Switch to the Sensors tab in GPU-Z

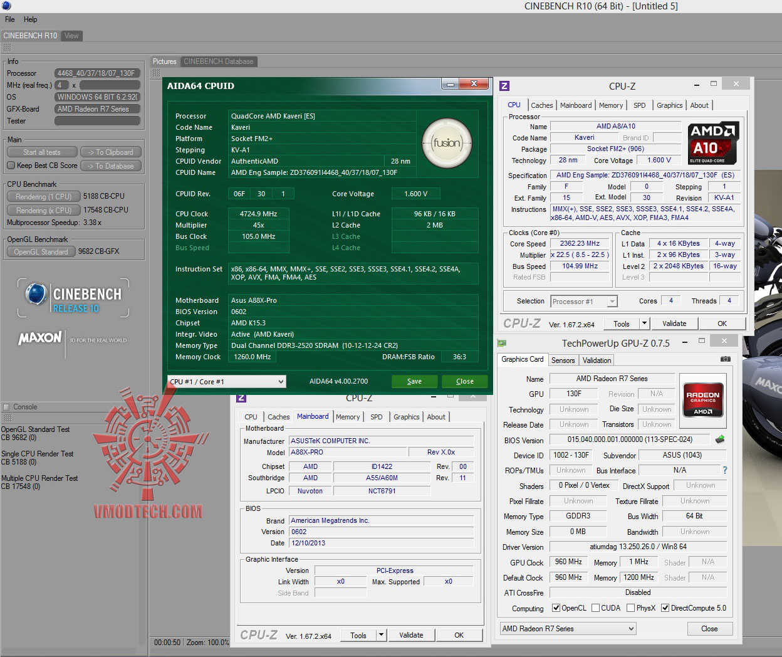[x=563, y=360]
